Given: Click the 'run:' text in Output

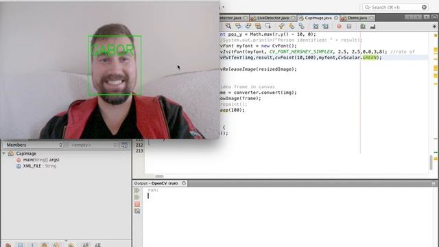Looking at the screenshot, I should (x=153, y=190).
